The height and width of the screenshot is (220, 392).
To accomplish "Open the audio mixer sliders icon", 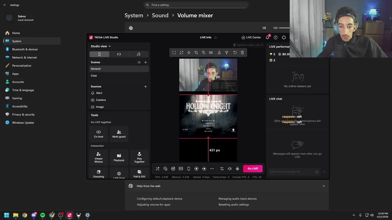I will (222, 169).
